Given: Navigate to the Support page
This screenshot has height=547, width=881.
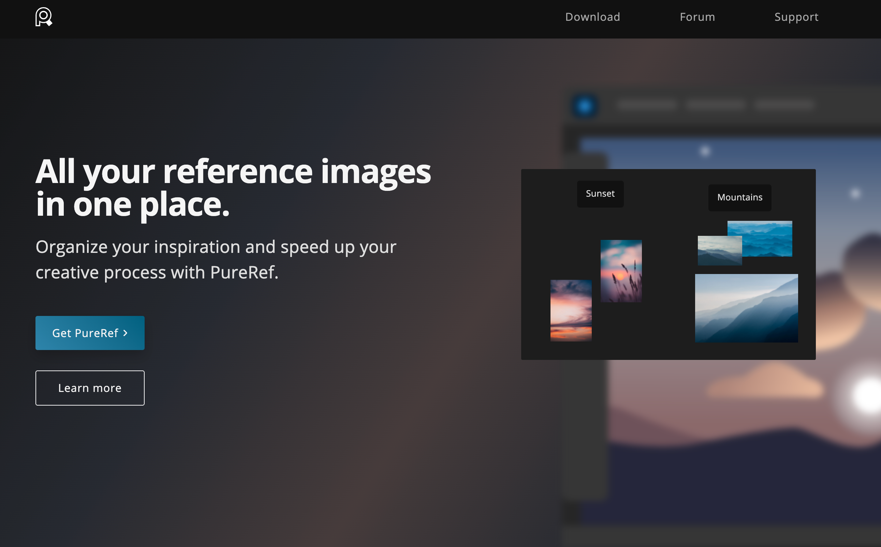Looking at the screenshot, I should (796, 17).
